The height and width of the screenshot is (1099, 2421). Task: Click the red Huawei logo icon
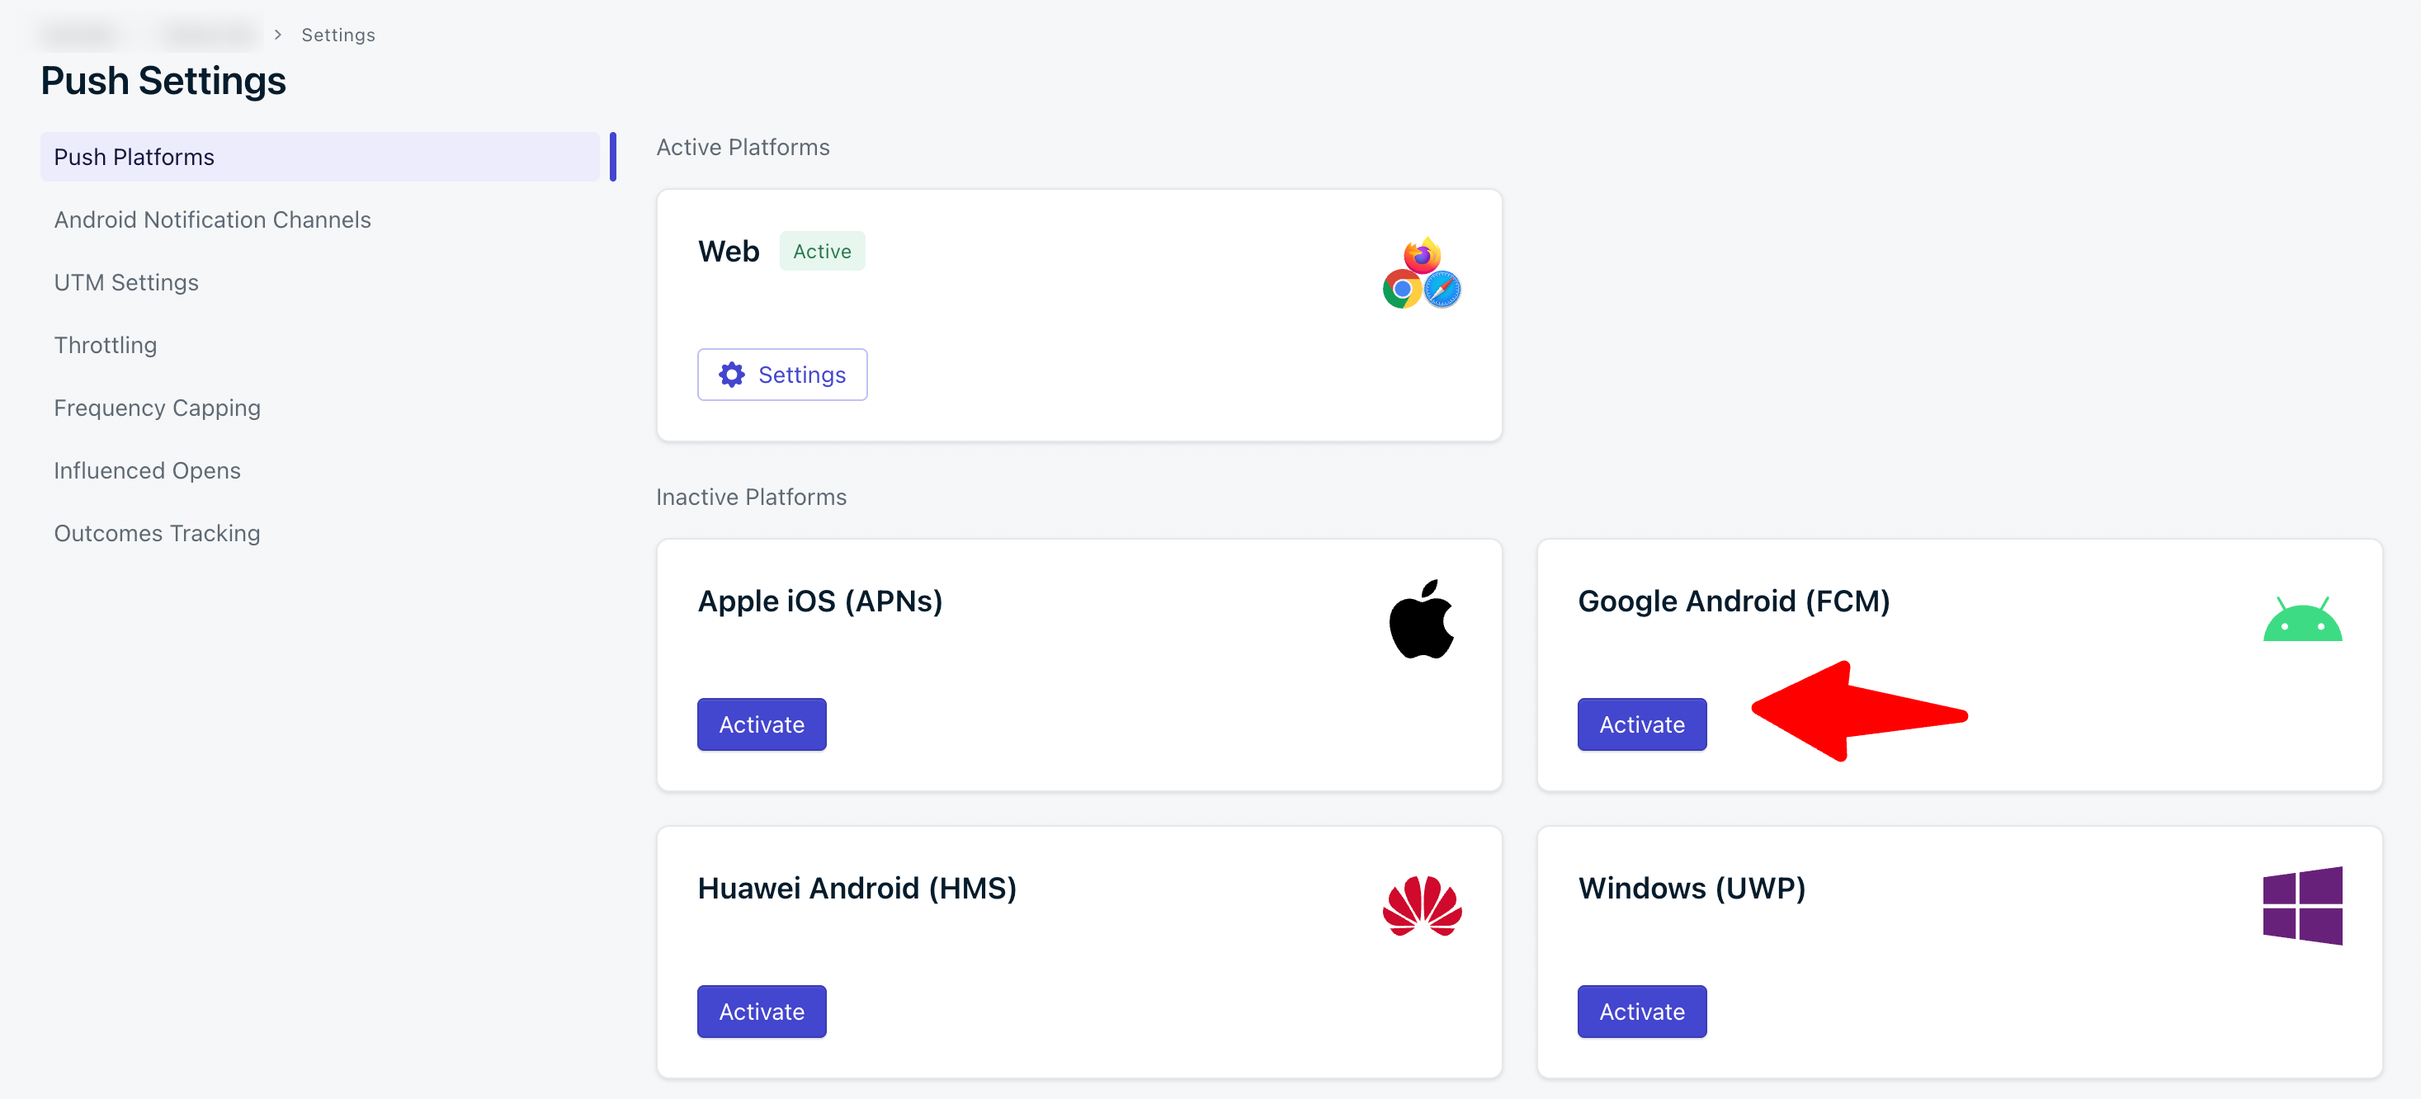[1421, 906]
